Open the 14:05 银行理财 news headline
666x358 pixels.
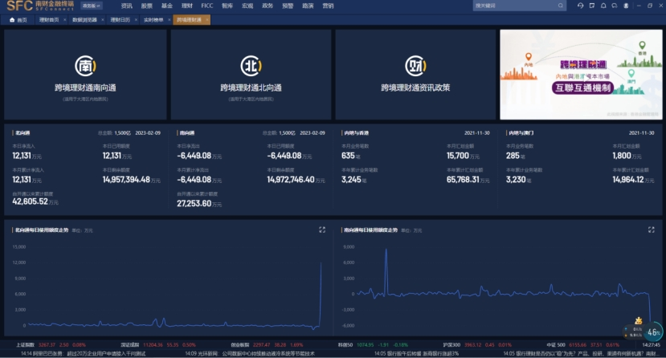(x=582, y=353)
